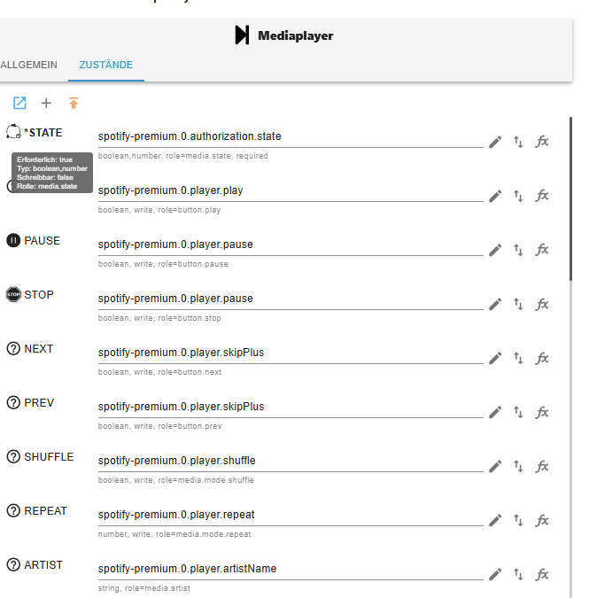
Task: Click the fx icon in PREV row
Action: [543, 412]
